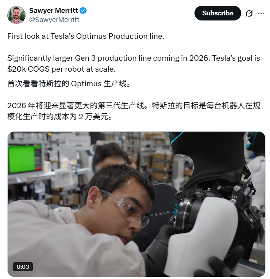Click the LH label on the robot shoulder
This screenshot has width=270, height=279.
point(234,197)
